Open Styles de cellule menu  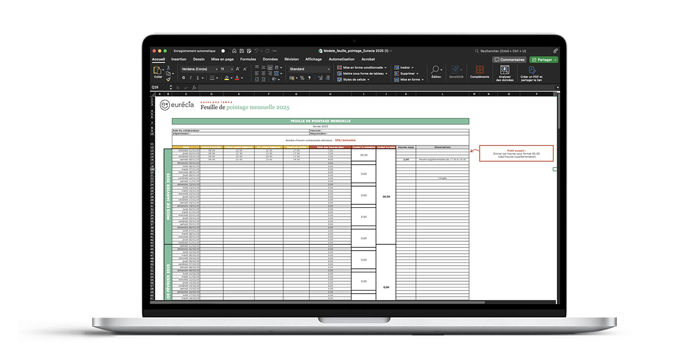point(353,80)
